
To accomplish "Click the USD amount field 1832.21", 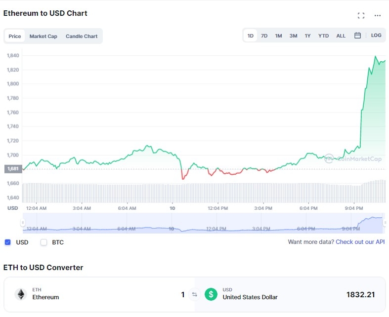I will click(360, 294).
